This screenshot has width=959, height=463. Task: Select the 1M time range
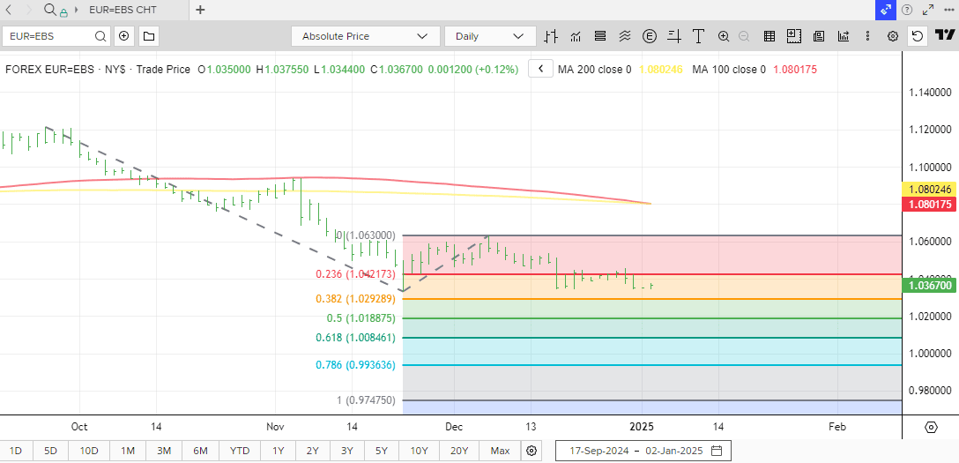point(128,451)
